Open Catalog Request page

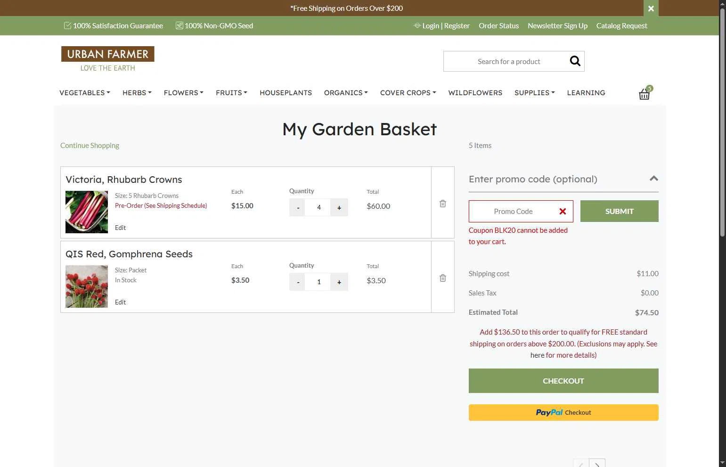[x=621, y=26]
